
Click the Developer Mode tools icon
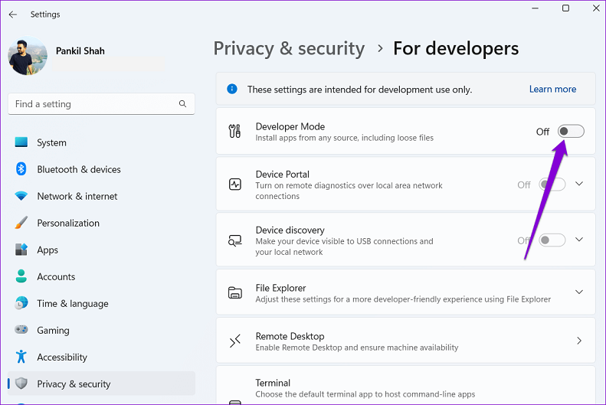tap(235, 132)
